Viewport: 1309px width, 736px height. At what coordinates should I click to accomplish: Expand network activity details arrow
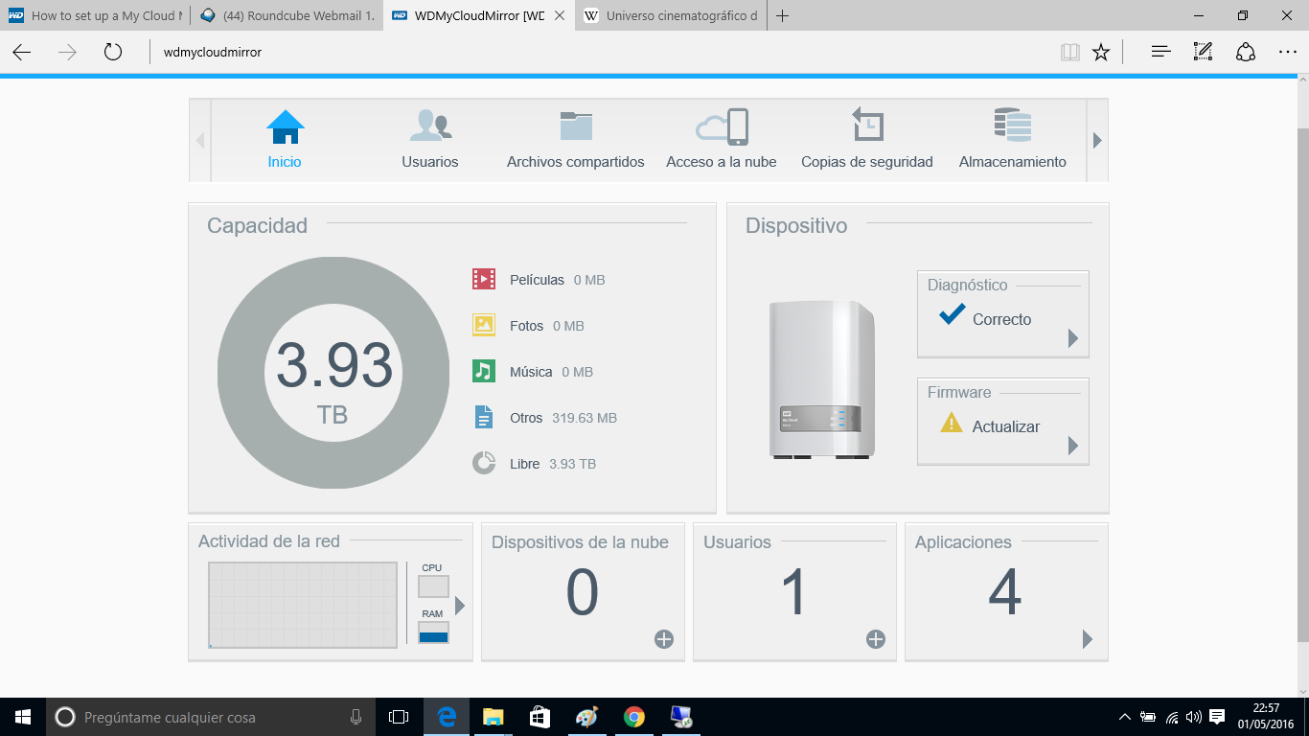(460, 606)
